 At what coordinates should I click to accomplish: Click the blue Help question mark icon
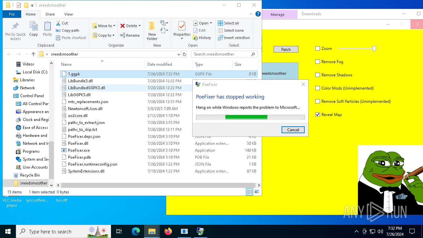[258, 14]
